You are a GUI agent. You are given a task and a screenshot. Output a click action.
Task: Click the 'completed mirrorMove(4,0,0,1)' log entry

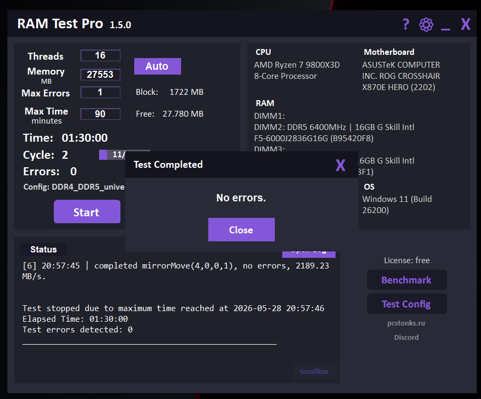click(175, 271)
